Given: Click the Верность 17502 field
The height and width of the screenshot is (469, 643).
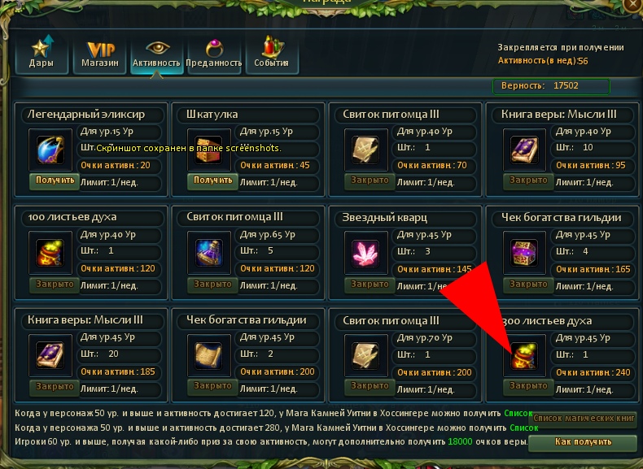Looking at the screenshot, I should click(551, 86).
